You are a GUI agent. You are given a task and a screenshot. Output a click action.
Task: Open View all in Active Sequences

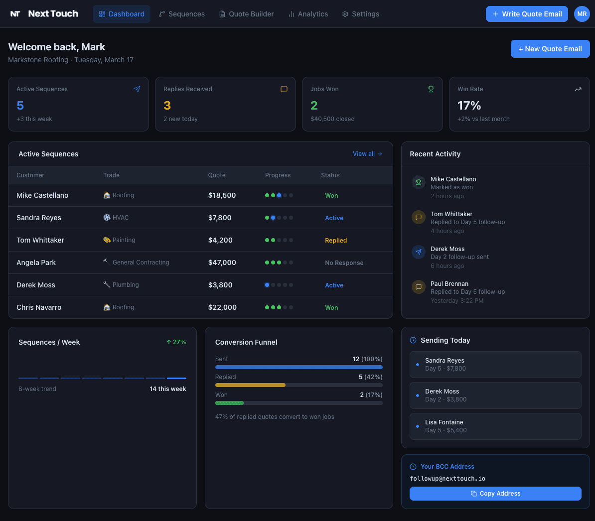point(367,154)
